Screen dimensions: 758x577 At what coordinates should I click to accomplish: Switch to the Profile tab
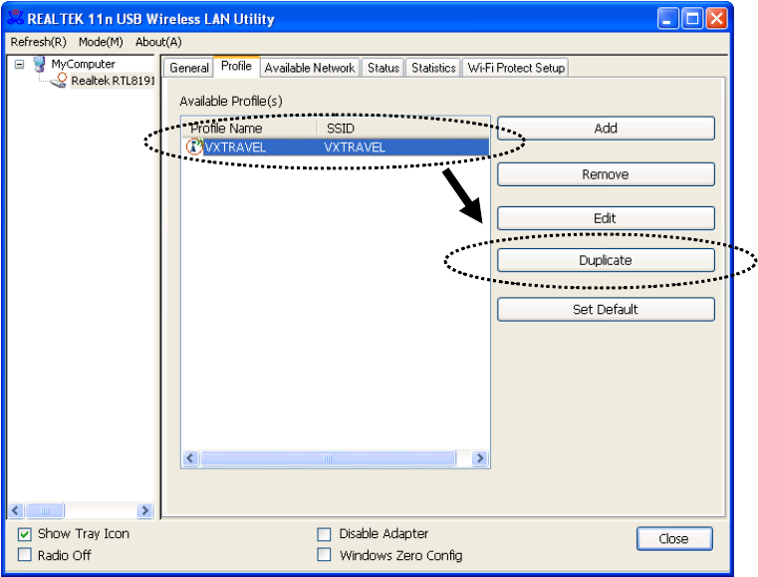click(x=236, y=66)
